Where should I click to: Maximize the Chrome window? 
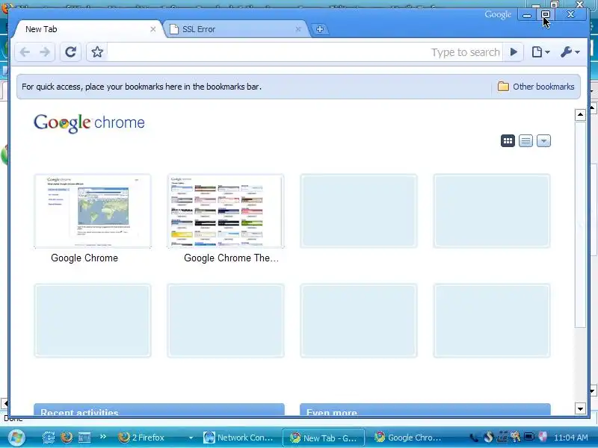tap(545, 15)
